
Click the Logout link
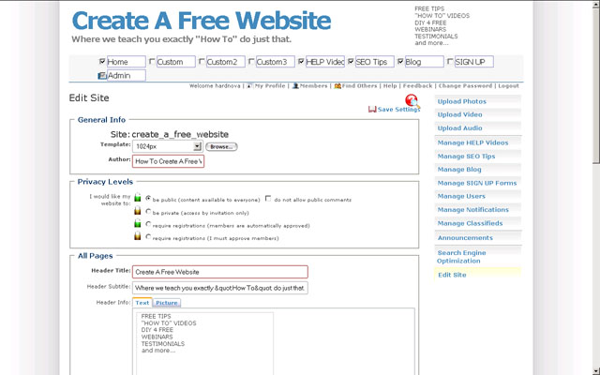(508, 85)
